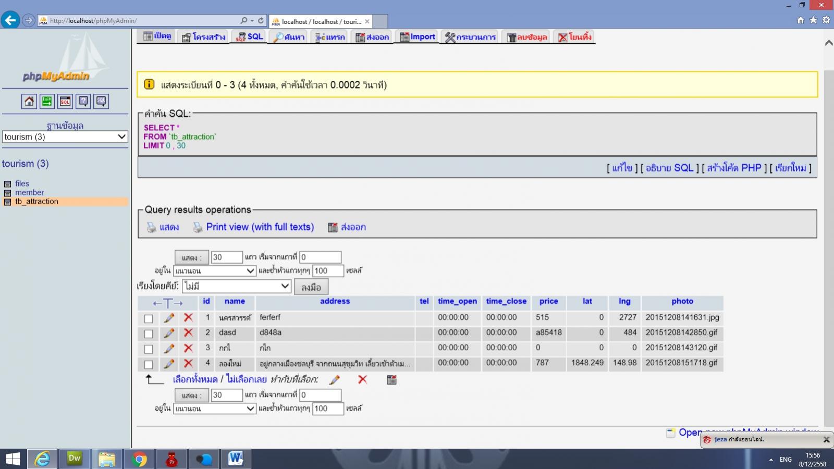Select the checkbox for row id 4
The width and height of the screenshot is (834, 469).
(149, 365)
